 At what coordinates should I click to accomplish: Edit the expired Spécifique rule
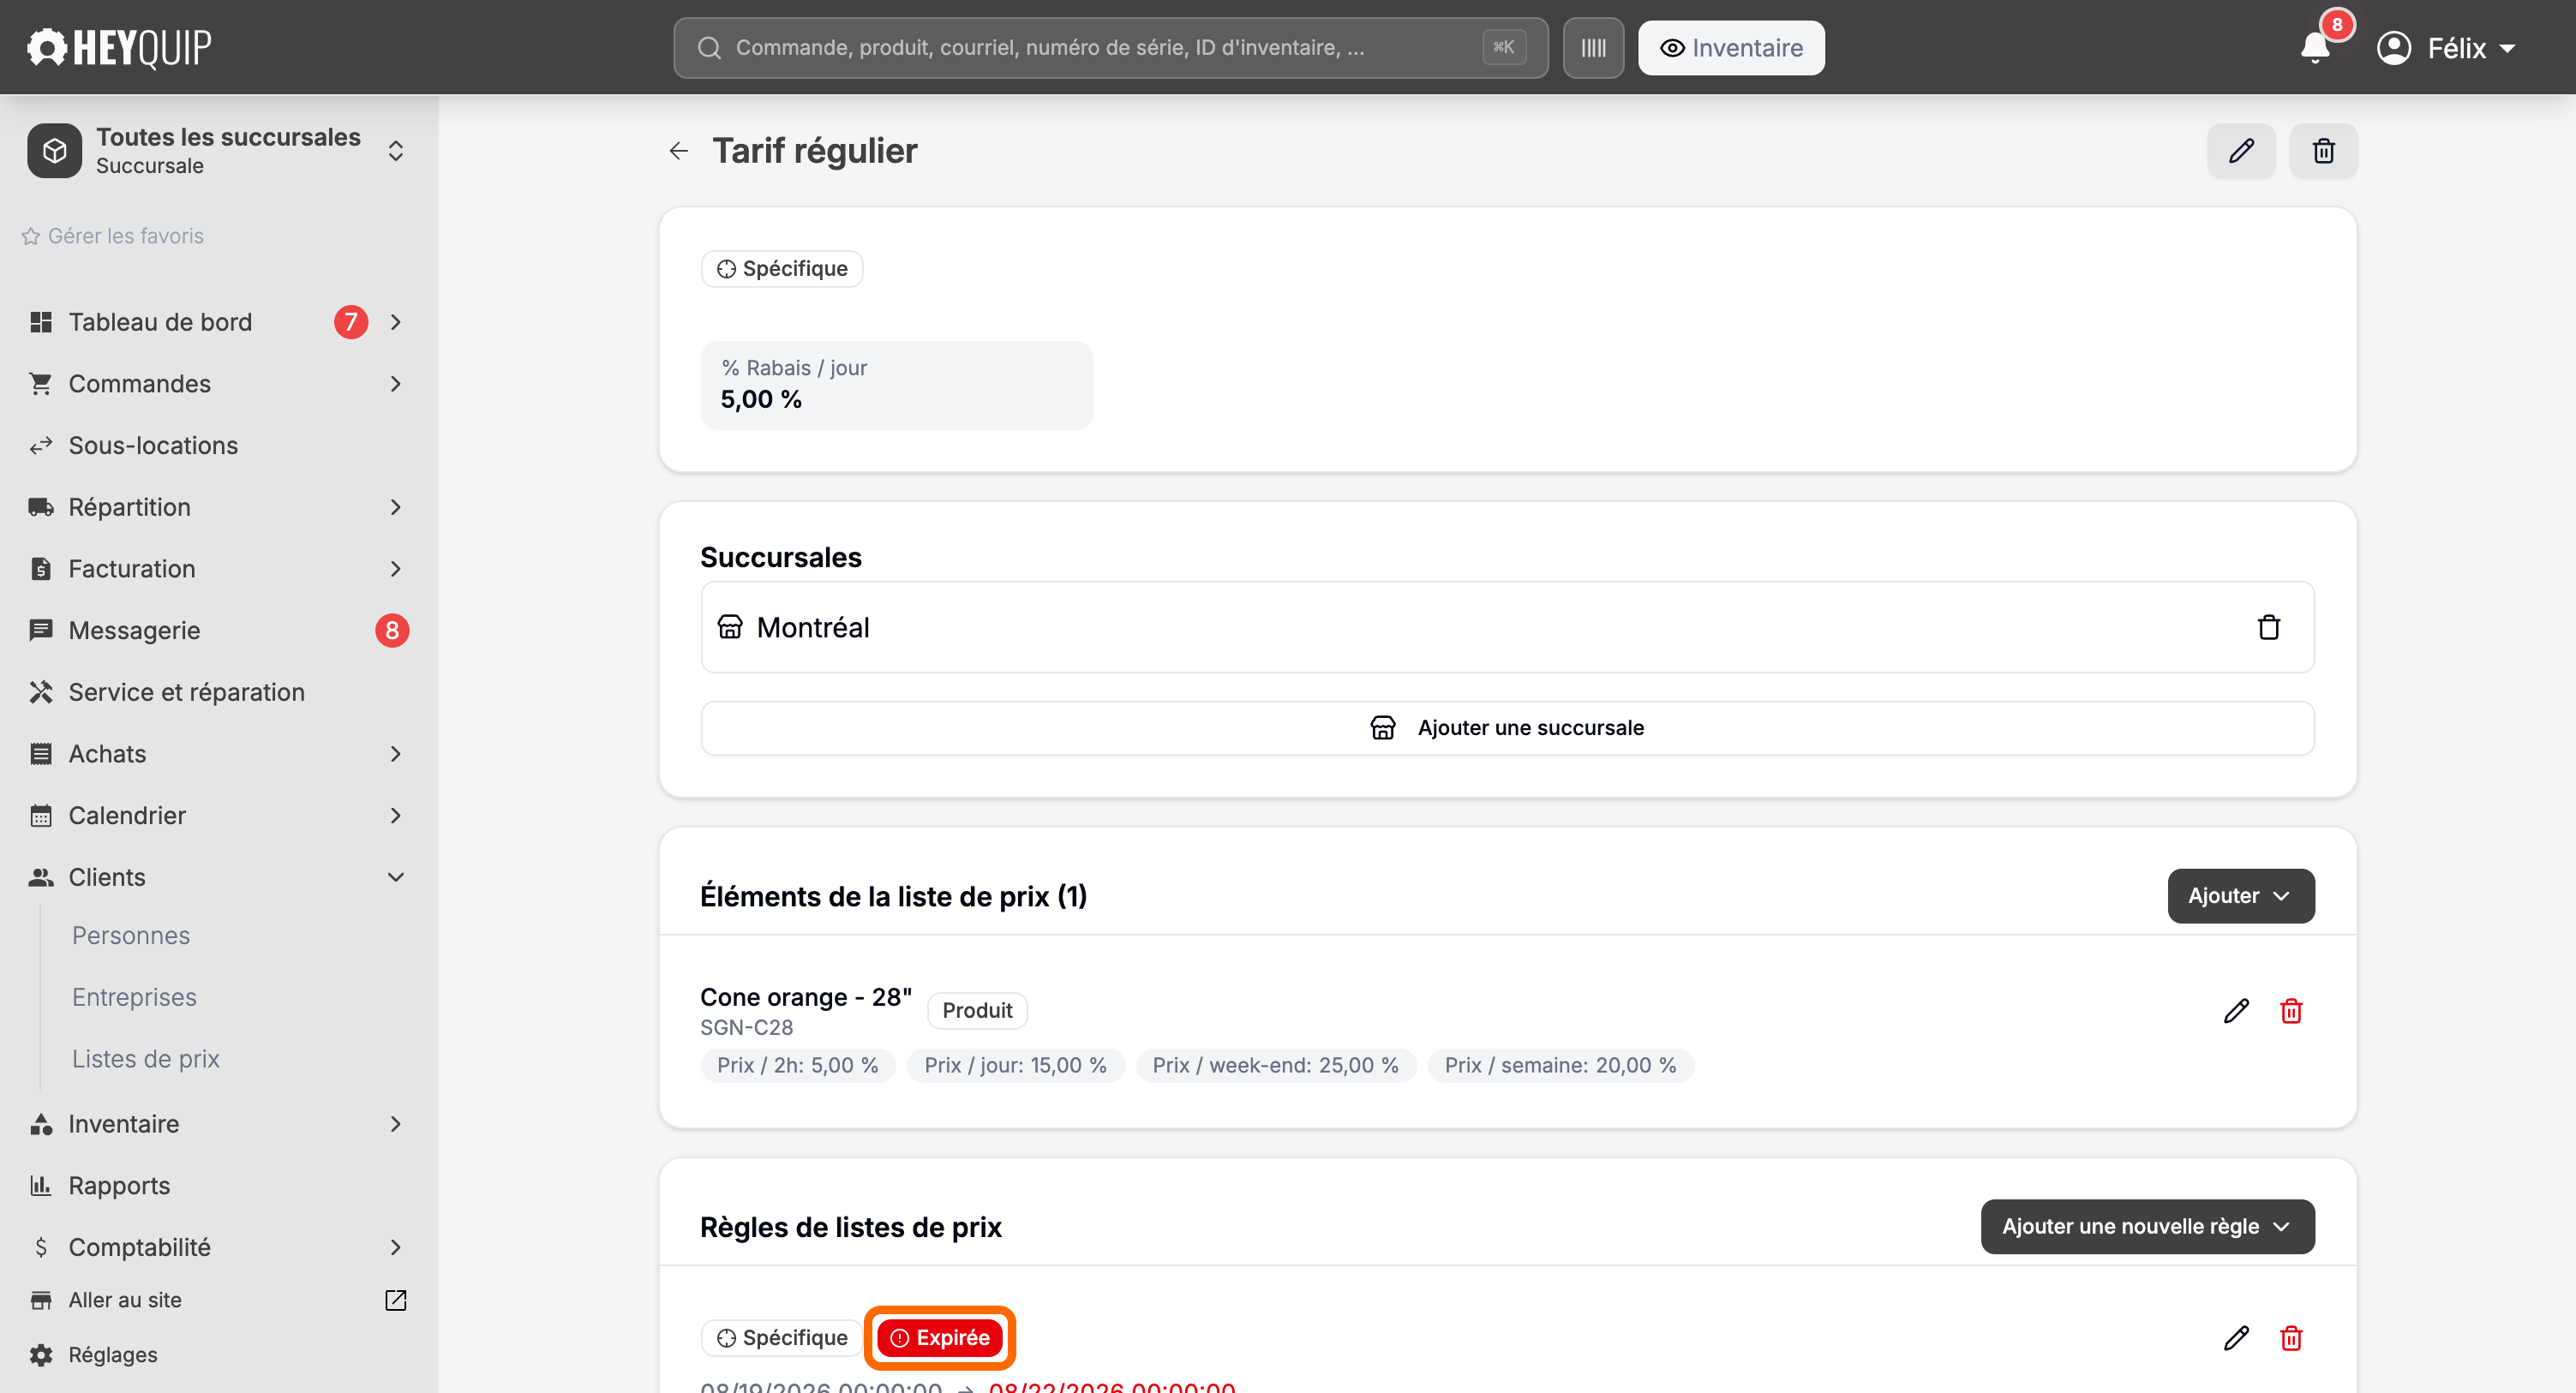coord(2236,1338)
